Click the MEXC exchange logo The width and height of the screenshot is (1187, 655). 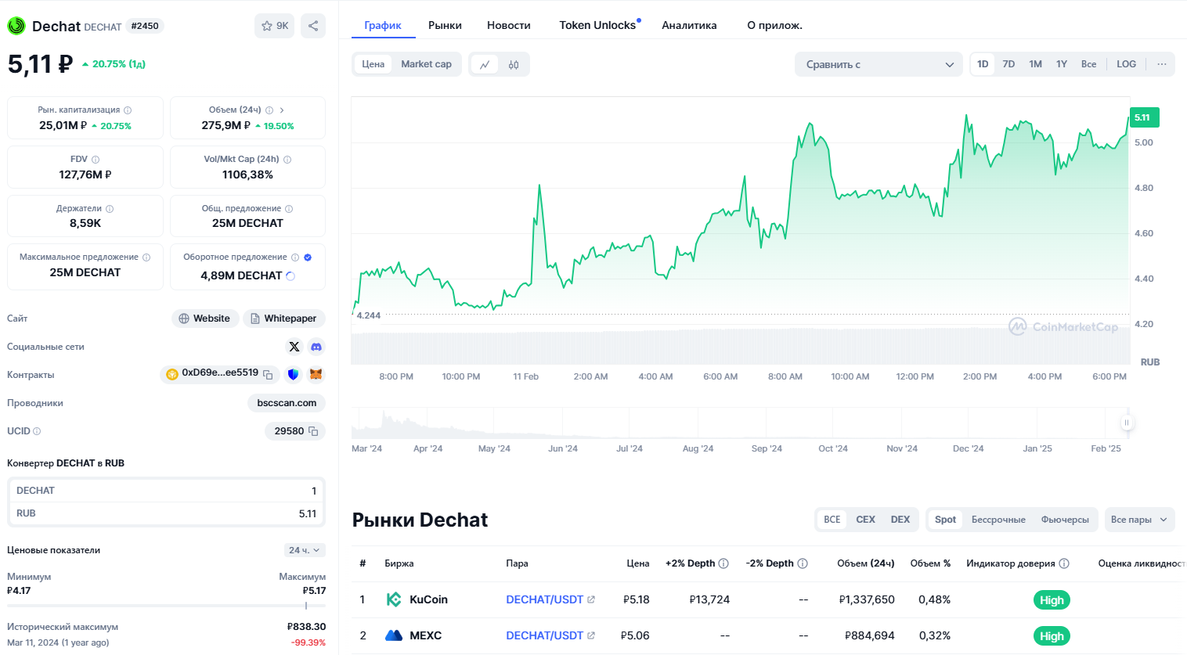[394, 635]
